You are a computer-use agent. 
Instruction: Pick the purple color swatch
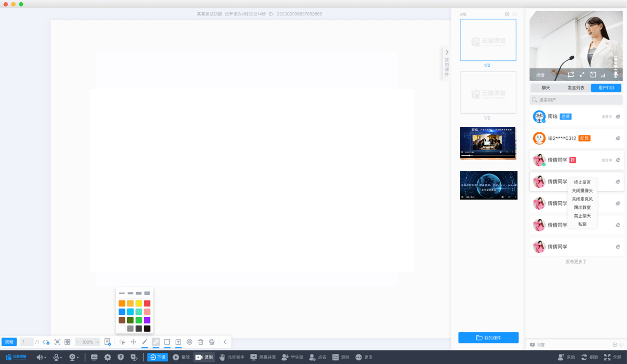(x=147, y=320)
